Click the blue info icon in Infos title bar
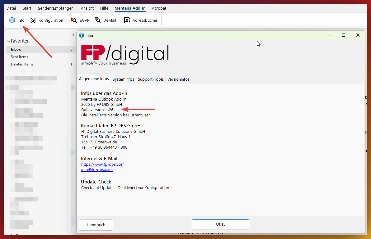 click(x=82, y=35)
